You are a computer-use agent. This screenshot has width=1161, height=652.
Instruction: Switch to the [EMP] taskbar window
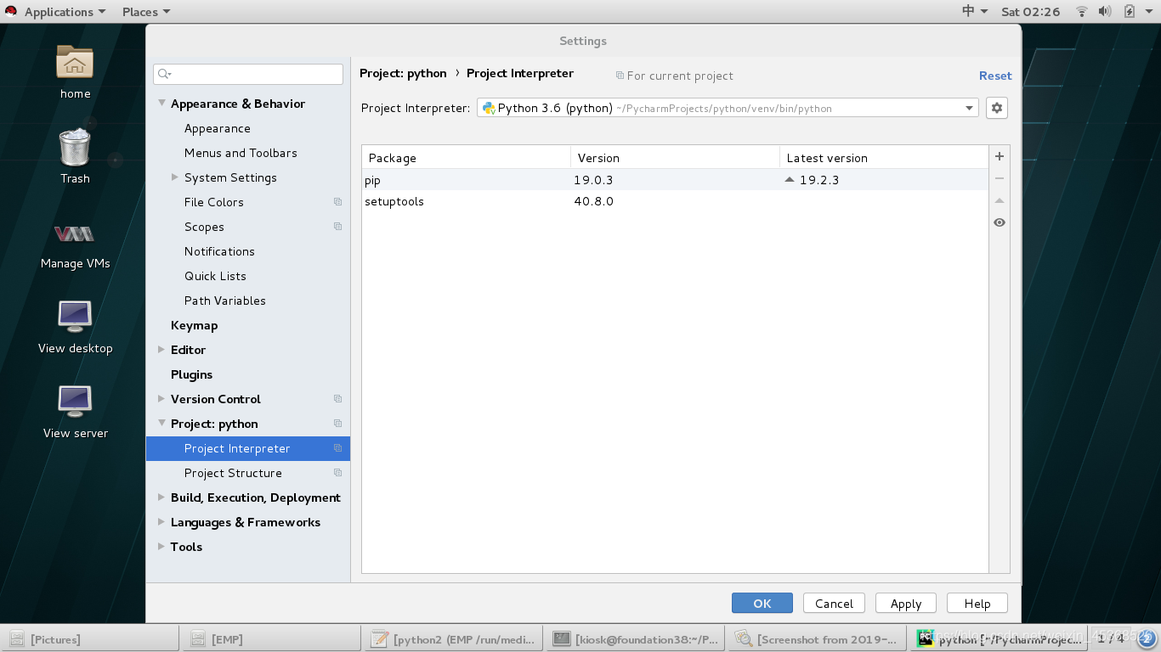tap(271, 639)
